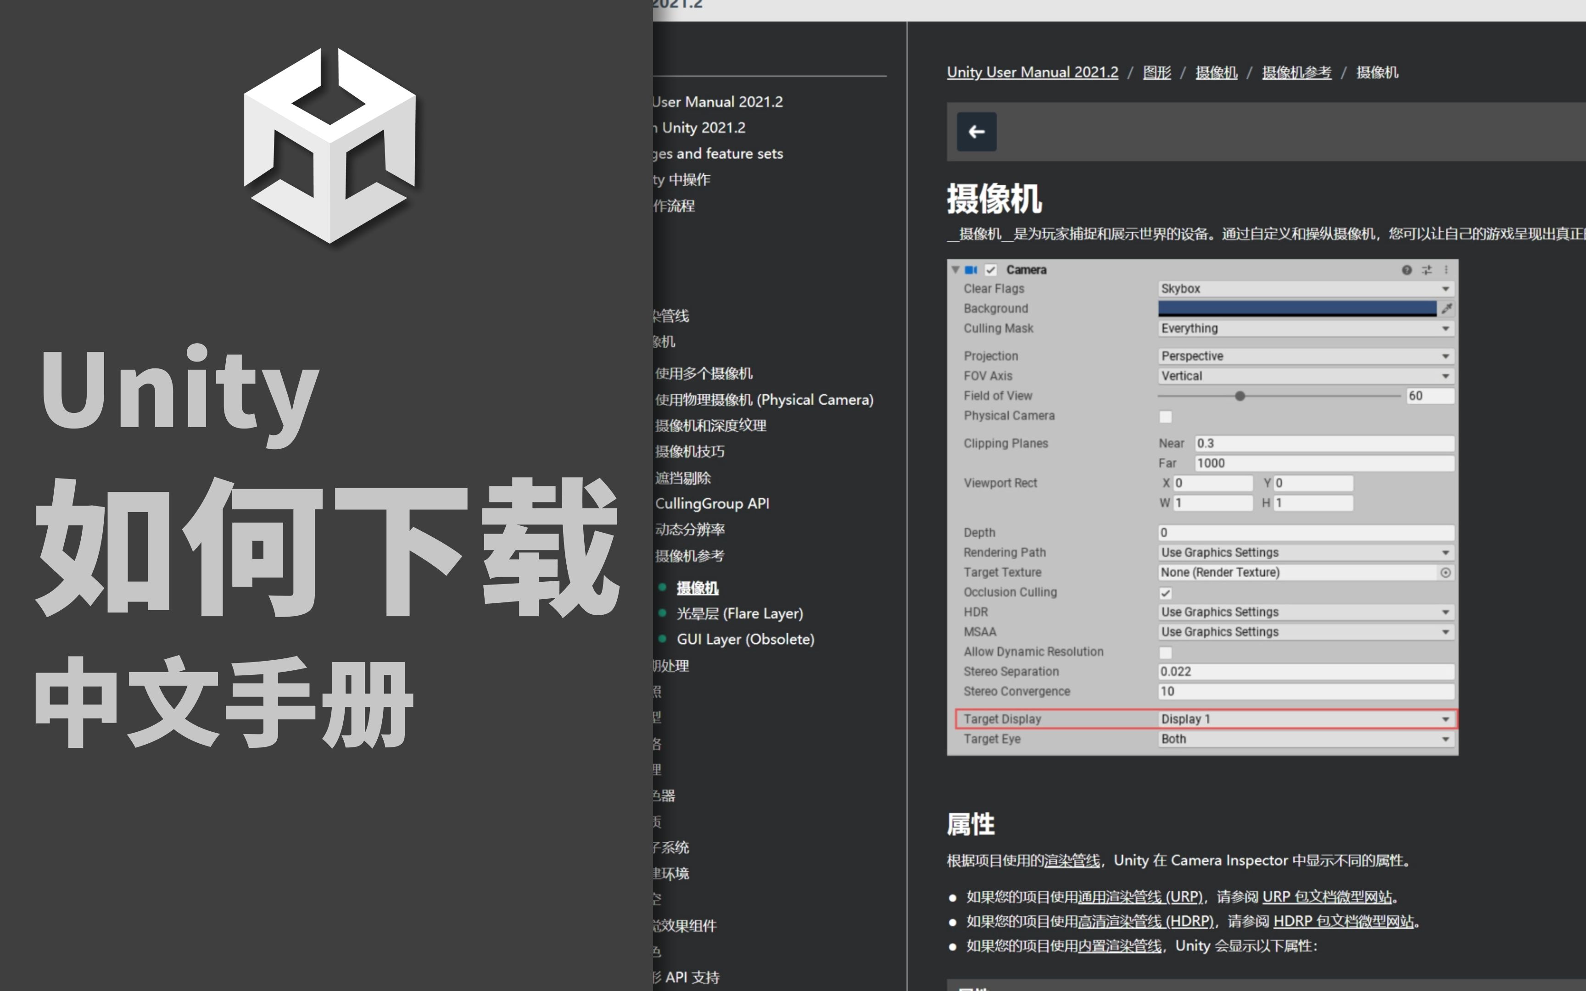
Task: Click the Field of View slider handle
Action: (x=1240, y=396)
